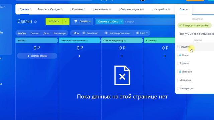Grab the drag handle of Аналитика tab
The image size is (214, 120).
point(94,9)
